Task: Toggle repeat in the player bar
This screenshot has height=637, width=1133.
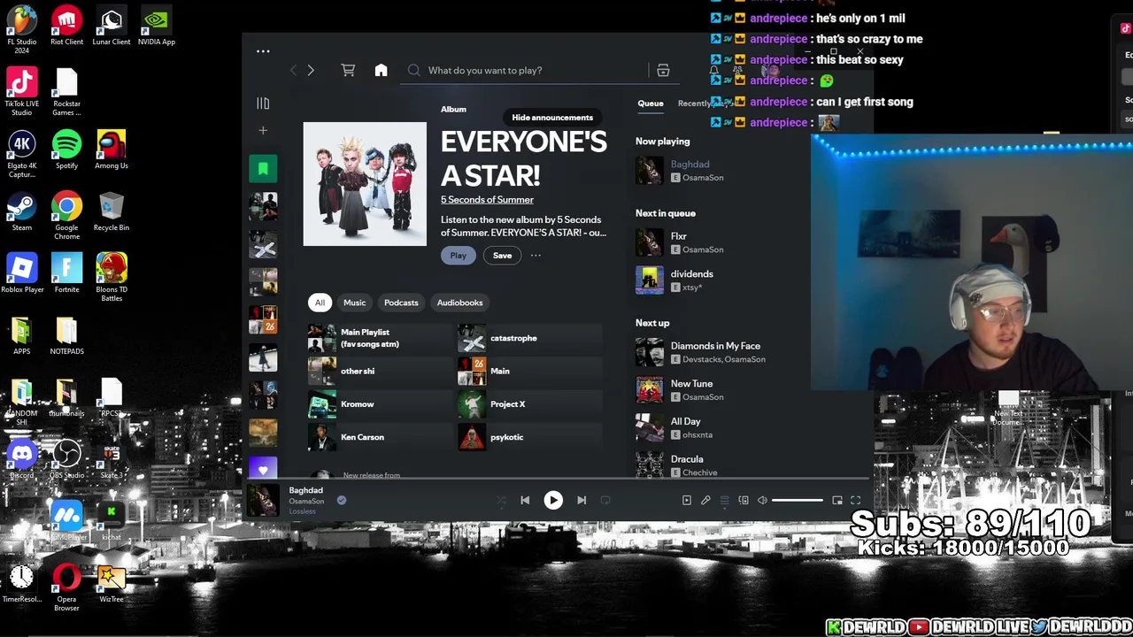Action: point(605,501)
